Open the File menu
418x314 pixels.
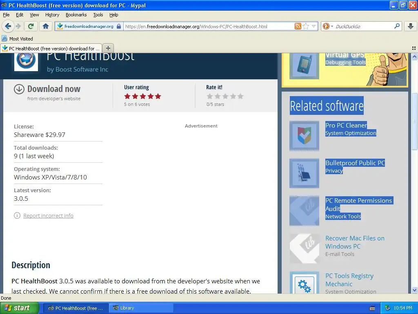coord(6,15)
